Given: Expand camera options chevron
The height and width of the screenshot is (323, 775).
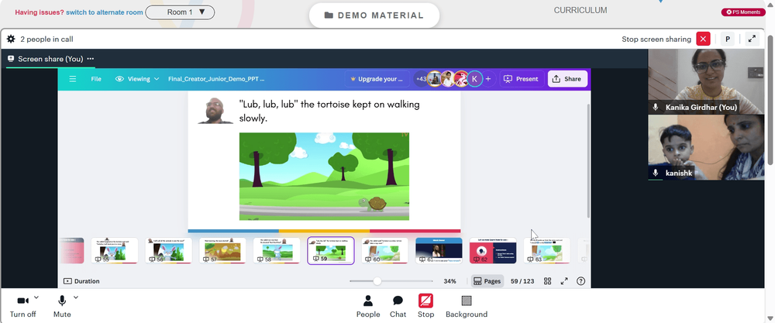Looking at the screenshot, I should tap(36, 297).
